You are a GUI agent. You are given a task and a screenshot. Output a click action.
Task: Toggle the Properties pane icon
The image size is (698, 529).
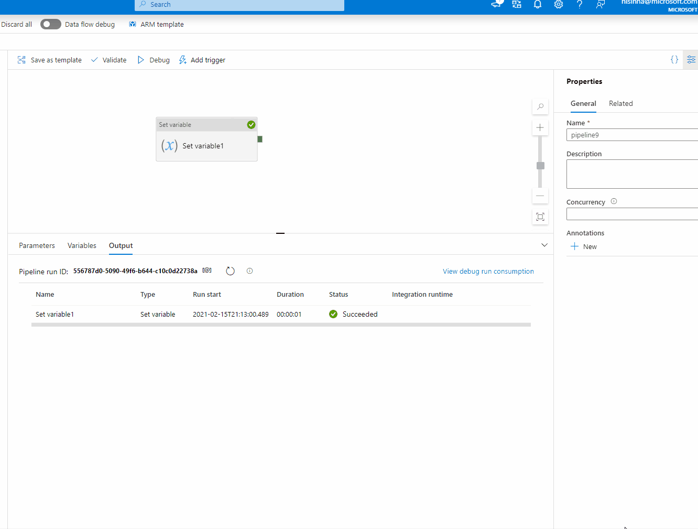point(691,60)
